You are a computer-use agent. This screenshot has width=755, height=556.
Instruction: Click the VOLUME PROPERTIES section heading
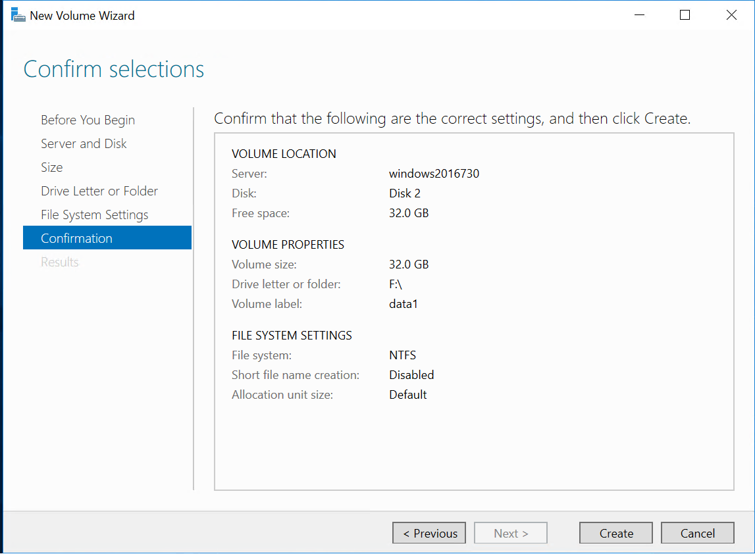(x=288, y=245)
